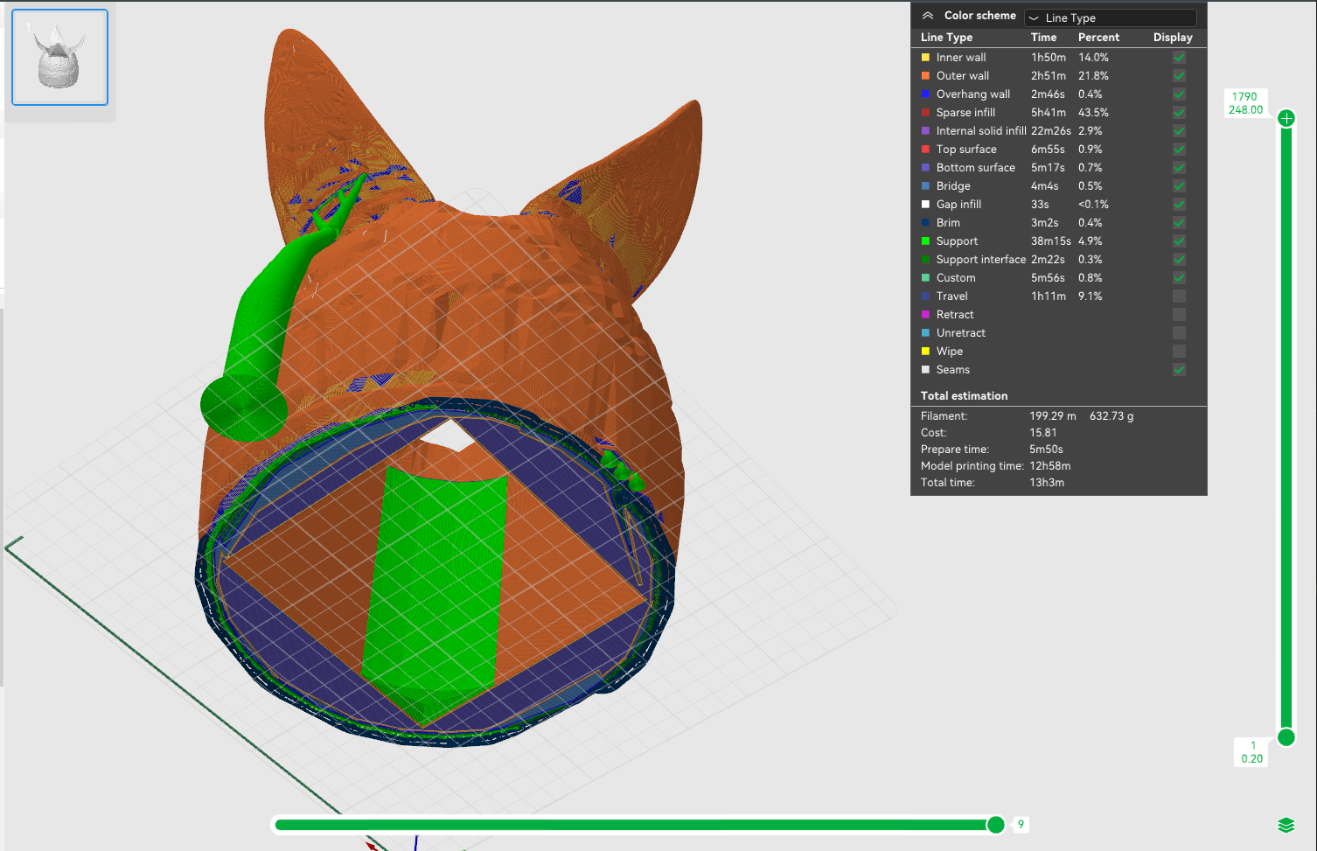
Task: Toggle Custom display checkbox
Action: point(1179,278)
